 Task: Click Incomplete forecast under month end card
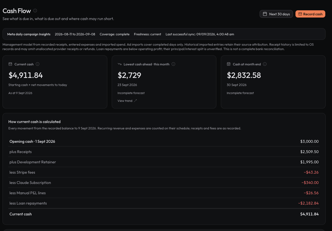240,93
